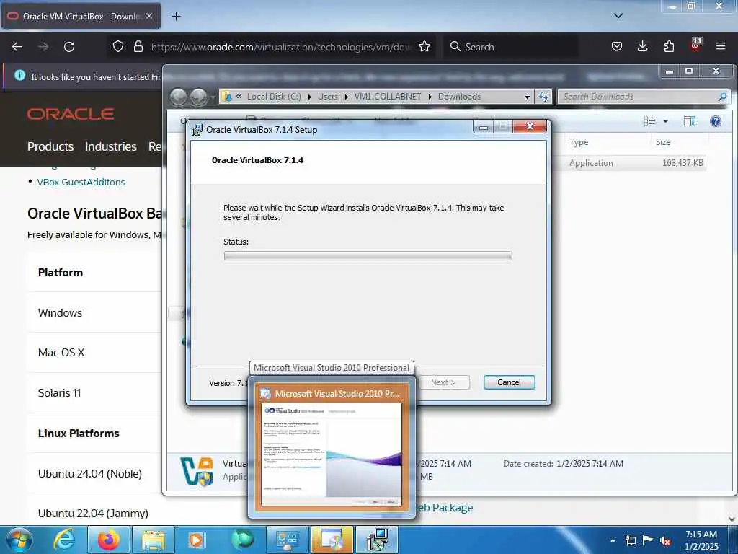Viewport: 738px width, 554px height.
Task: Open the VirtualBox setup taskbar icon
Action: (376, 540)
